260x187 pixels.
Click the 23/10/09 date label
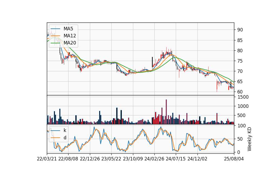tap(133, 159)
